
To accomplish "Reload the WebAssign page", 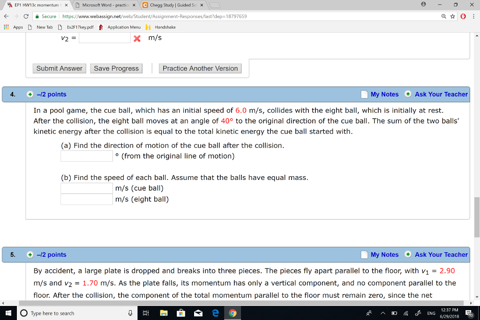I will [x=26, y=16].
